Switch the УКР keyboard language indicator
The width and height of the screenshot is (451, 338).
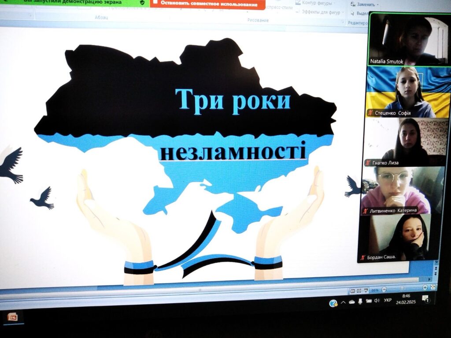pyautogui.click(x=388, y=300)
